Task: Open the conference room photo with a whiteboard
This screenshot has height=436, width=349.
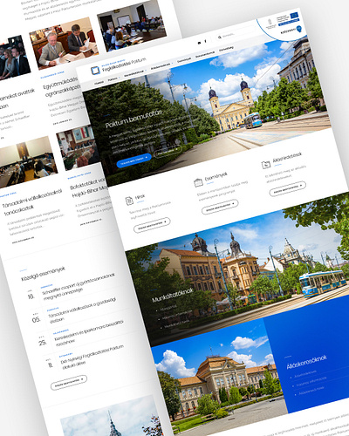Action: click(132, 26)
